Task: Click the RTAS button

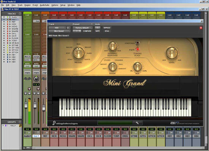Action: [x=107, y=31]
